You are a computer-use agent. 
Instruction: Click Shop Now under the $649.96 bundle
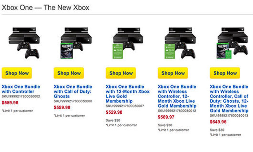225,73
